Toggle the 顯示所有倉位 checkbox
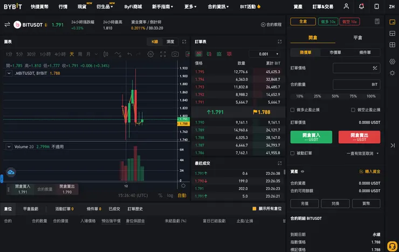 click(254, 209)
